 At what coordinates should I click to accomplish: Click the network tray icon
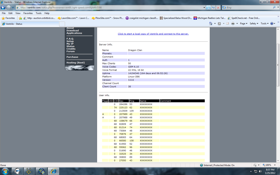click(256, 171)
